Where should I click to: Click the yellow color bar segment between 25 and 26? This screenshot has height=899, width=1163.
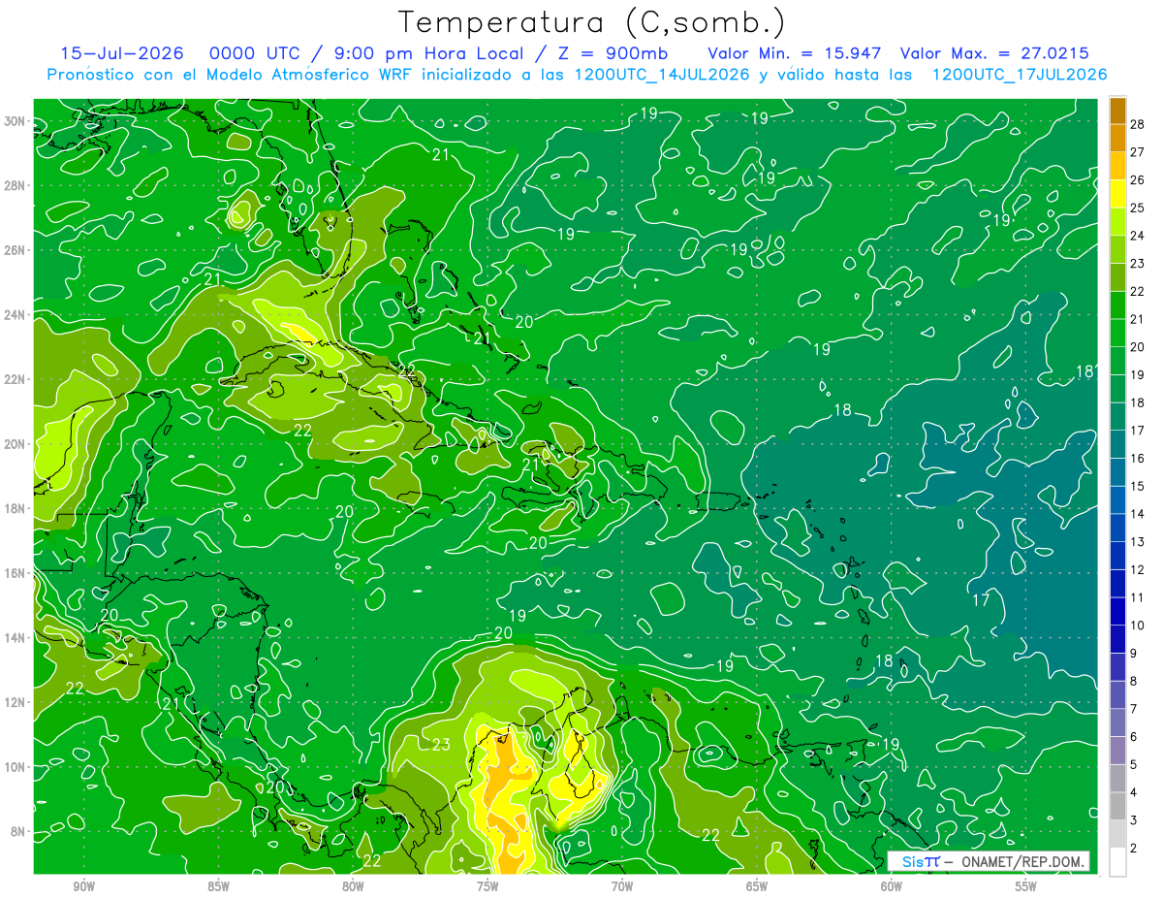(1117, 193)
